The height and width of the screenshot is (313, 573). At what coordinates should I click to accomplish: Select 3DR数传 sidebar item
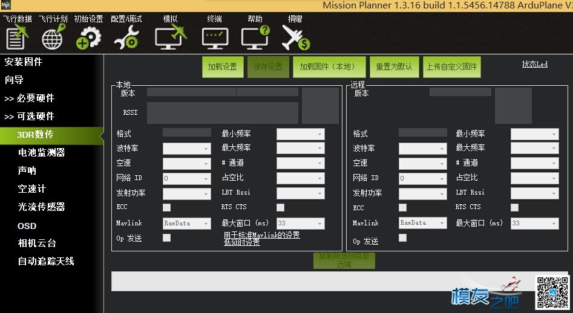click(51, 136)
